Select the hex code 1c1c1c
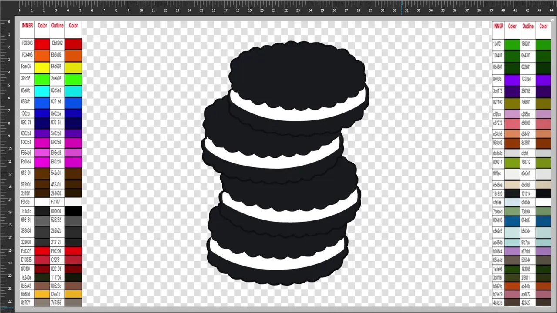The height and width of the screenshot is (313, 557). click(x=26, y=211)
